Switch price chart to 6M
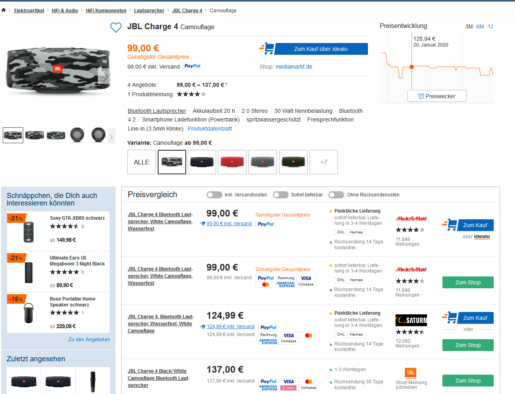The height and width of the screenshot is (394, 515). point(480,26)
